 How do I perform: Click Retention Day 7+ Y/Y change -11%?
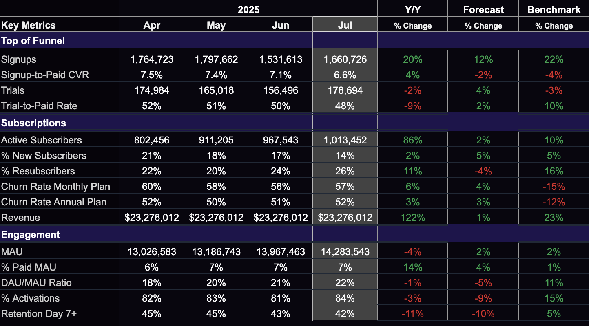412,314
